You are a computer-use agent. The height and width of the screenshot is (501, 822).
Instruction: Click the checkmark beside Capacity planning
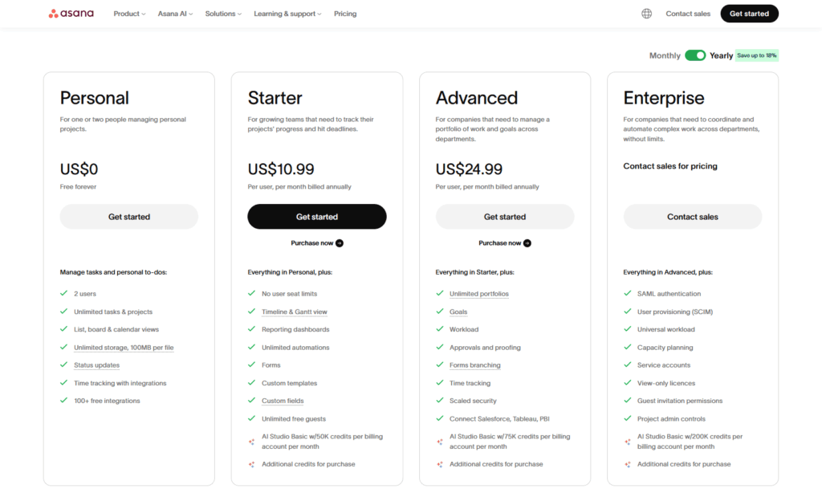628,347
